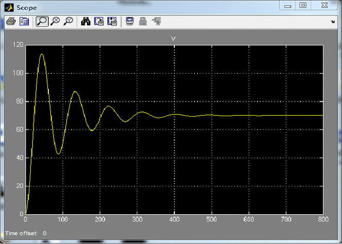Open the Scope Parameters icon
Screen dimensions: 342x244
[x=24, y=22]
